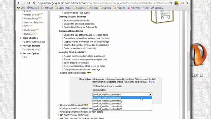Open Decrement WebStore stock levels on order
This screenshot has width=211, height=119.
(84, 66)
